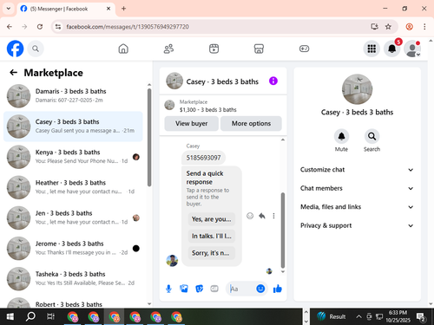Viewport: 434px width, 325px height.
Task: Click the conversation list scrollbar
Action: tap(149, 137)
